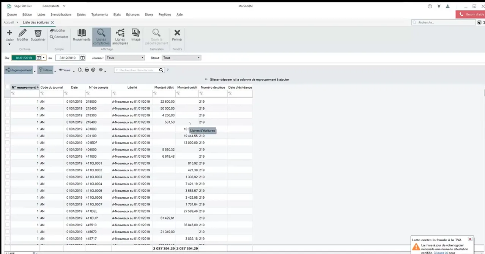Click the printer icon in list toolbar
Image resolution: width=485 pixels, height=254 pixels.
(x=87, y=70)
